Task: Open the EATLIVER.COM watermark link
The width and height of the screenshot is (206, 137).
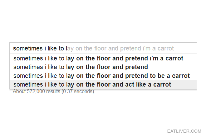Action: [x=184, y=131]
